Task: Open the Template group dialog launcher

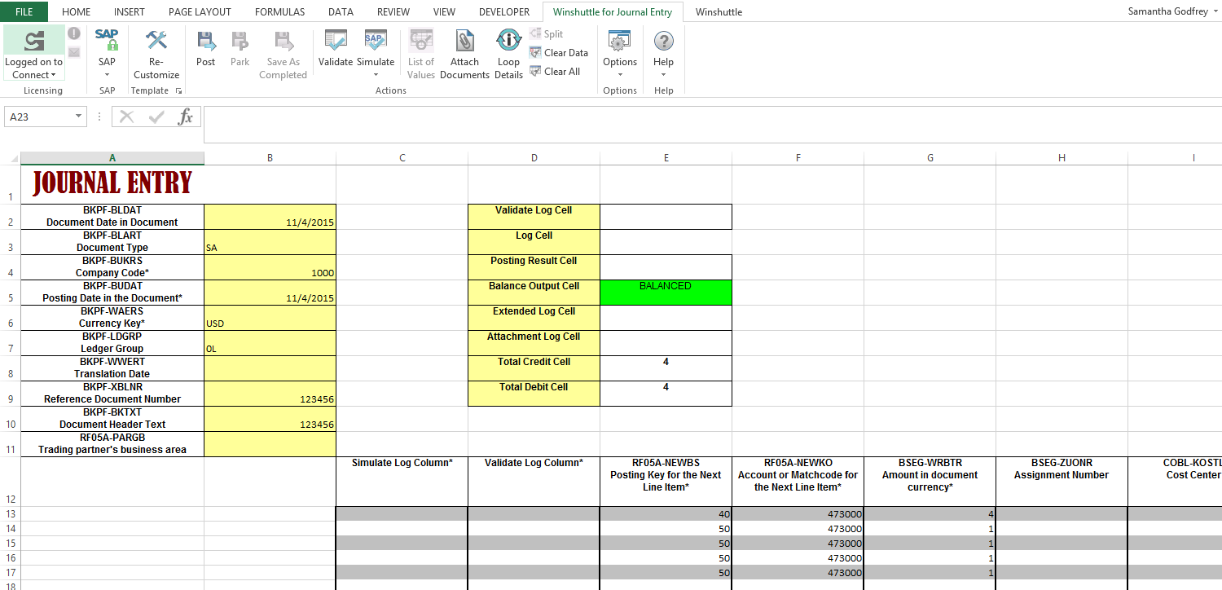Action: click(178, 90)
